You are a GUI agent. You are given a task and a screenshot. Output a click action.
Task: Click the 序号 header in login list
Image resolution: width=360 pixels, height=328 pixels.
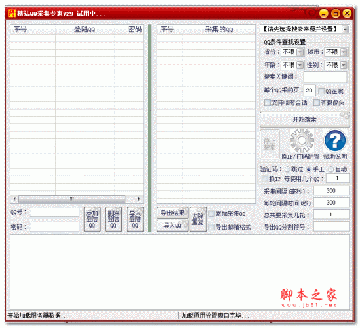click(33, 30)
